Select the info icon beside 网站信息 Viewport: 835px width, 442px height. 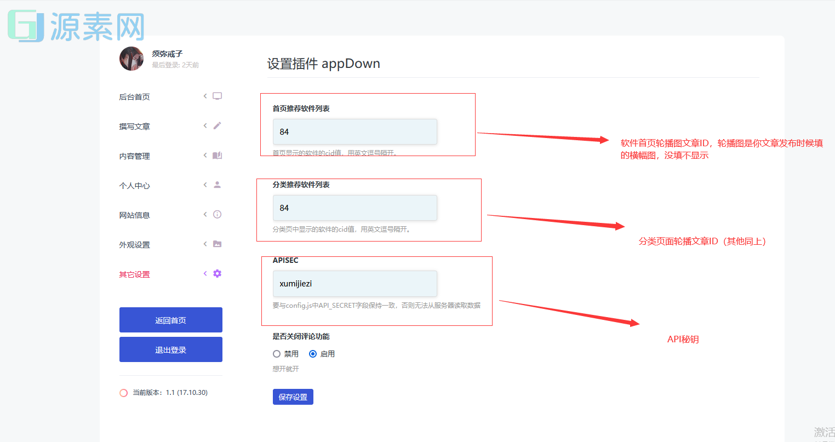217,214
